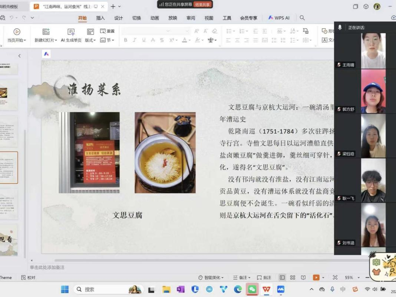Toggle the 备注 notes pane
The height and width of the screenshot is (297, 396).
point(241,277)
